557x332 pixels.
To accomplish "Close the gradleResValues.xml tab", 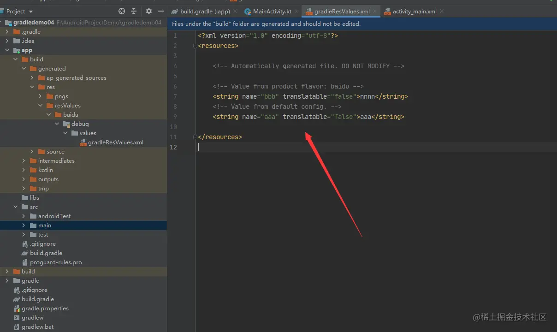I will point(375,11).
